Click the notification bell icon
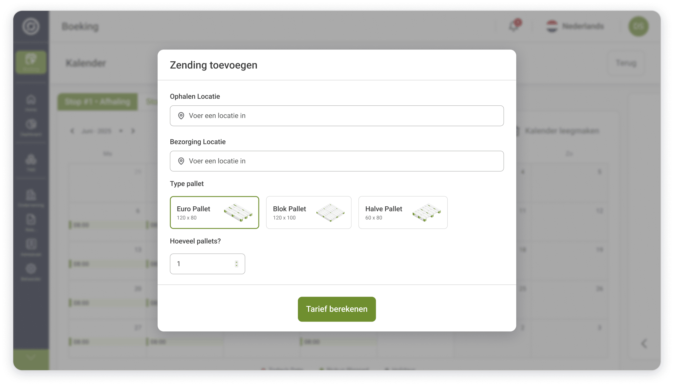Image resolution: width=674 pixels, height=386 pixels. (514, 26)
